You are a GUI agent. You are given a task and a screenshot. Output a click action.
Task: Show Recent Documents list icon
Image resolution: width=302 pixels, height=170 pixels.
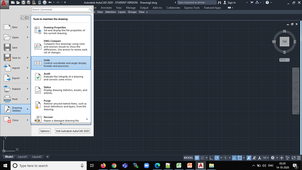pos(22,18)
